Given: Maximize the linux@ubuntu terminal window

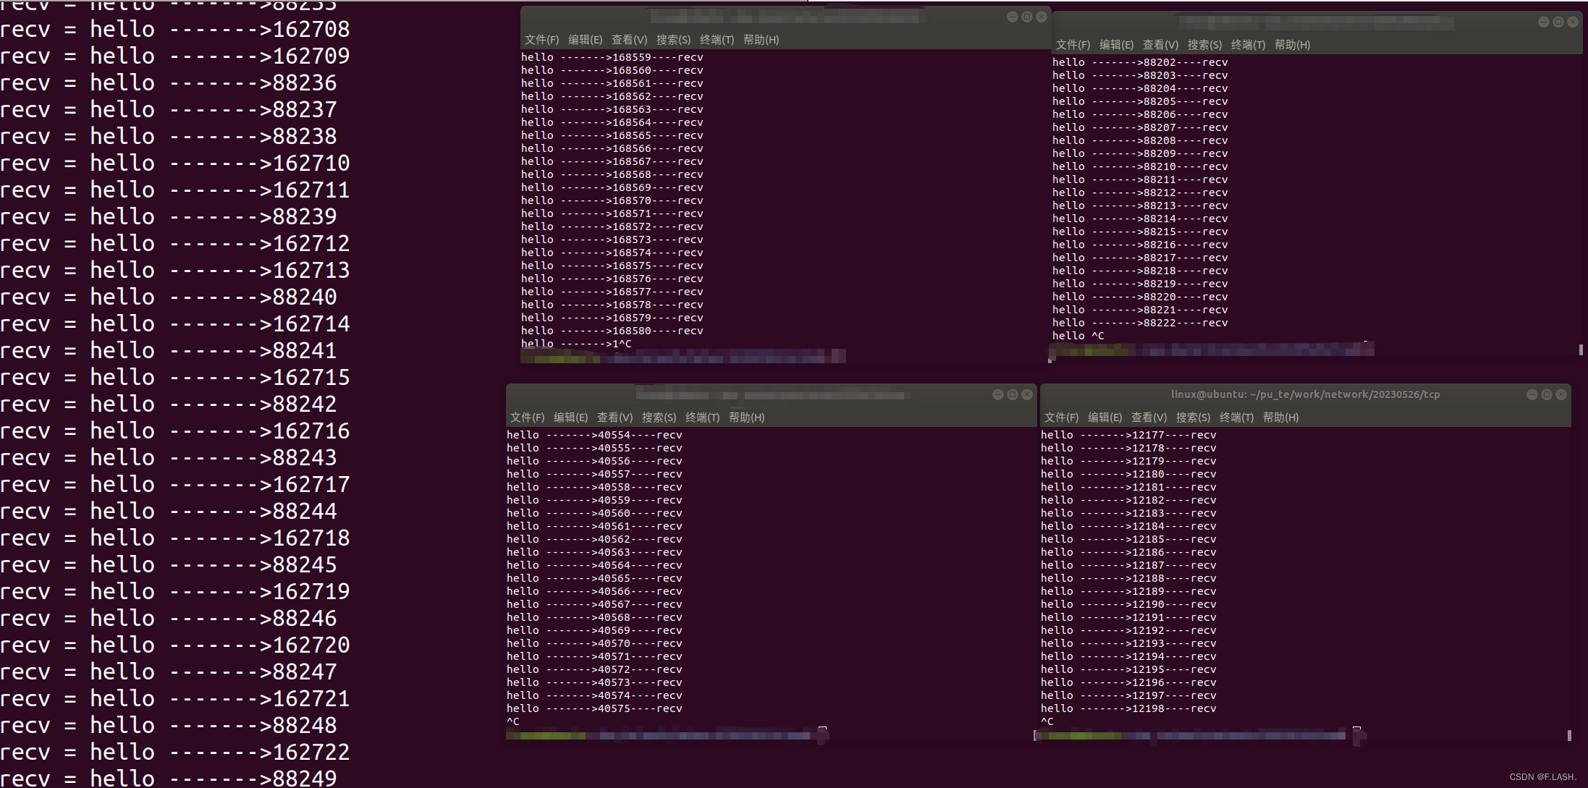Looking at the screenshot, I should [x=1546, y=394].
